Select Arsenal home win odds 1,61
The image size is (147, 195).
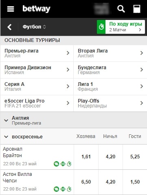(86, 157)
